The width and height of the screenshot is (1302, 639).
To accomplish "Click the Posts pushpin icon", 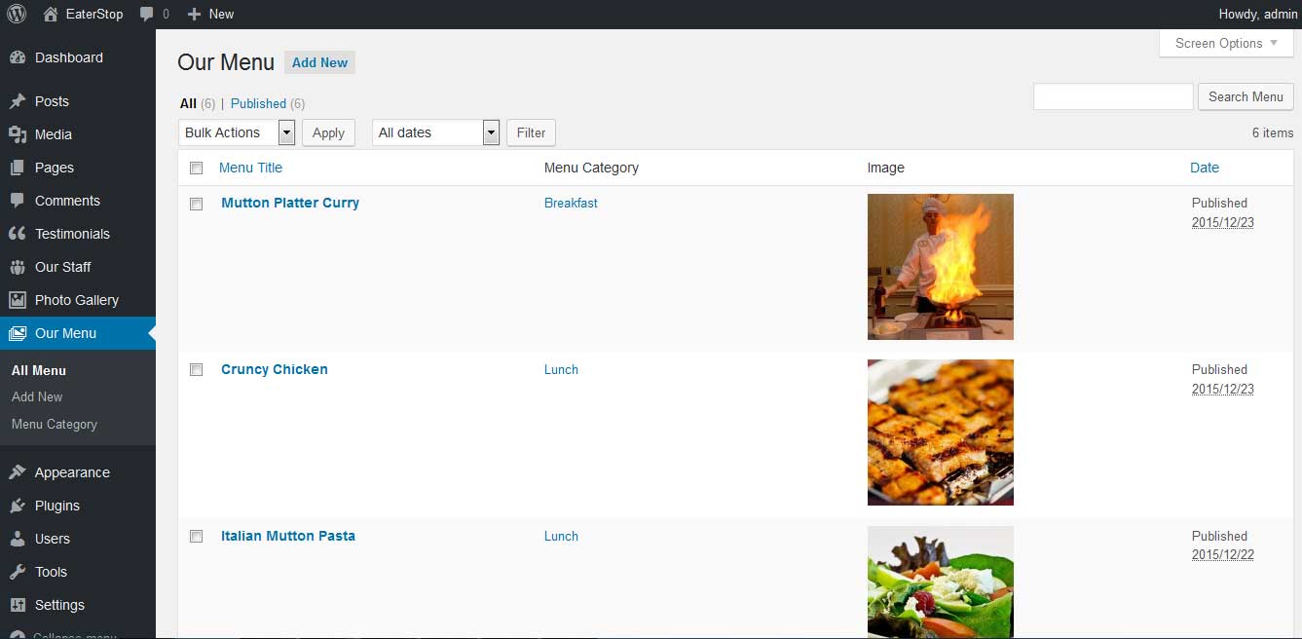I will pos(17,101).
